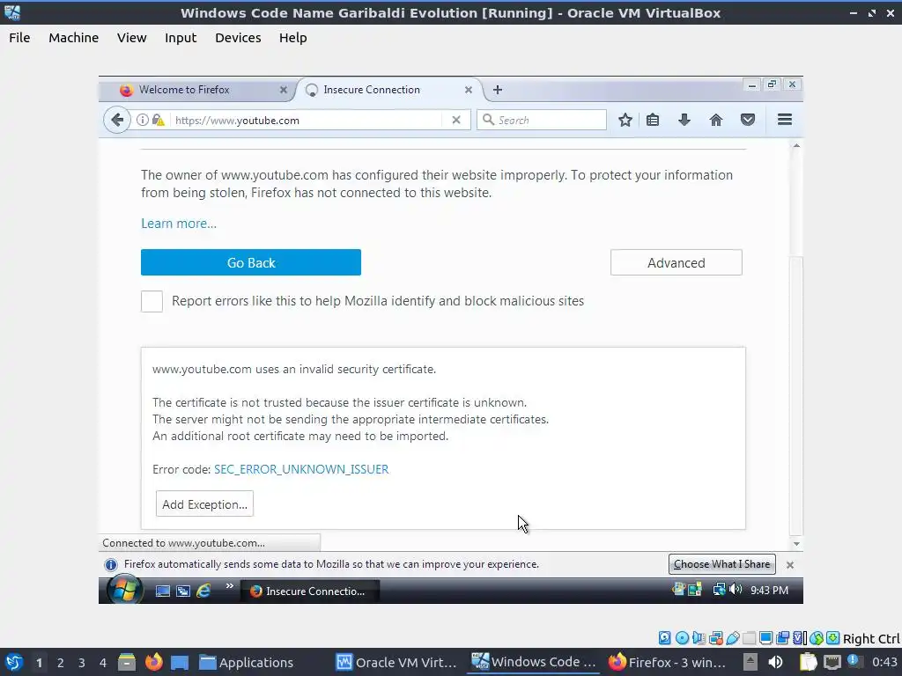Screen dimensions: 902x676
Task: Open the Learn more... link
Action: click(179, 224)
